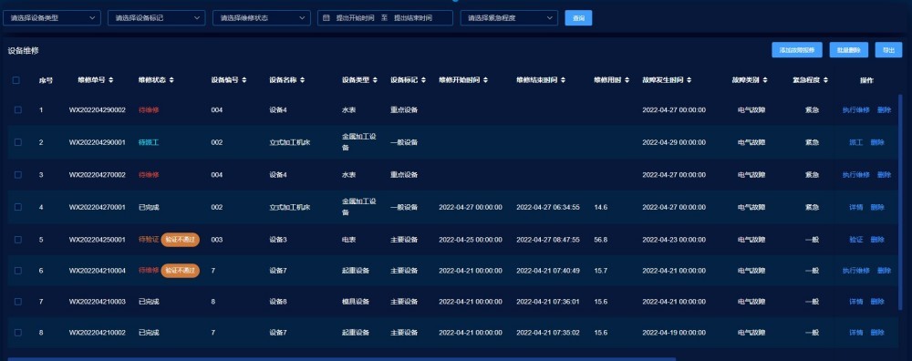Click the 添加故障报修 button
The width and height of the screenshot is (912, 361).
pos(797,50)
